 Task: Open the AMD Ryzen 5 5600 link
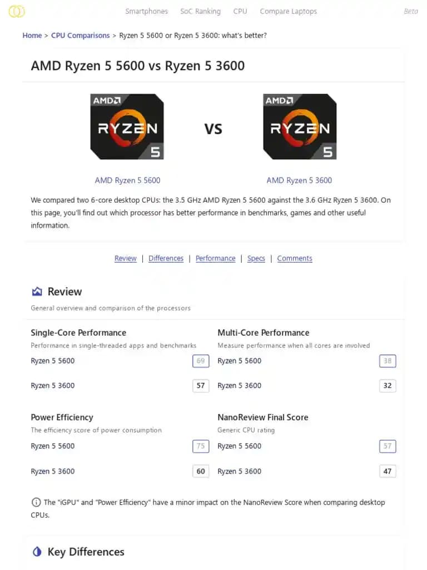(127, 180)
